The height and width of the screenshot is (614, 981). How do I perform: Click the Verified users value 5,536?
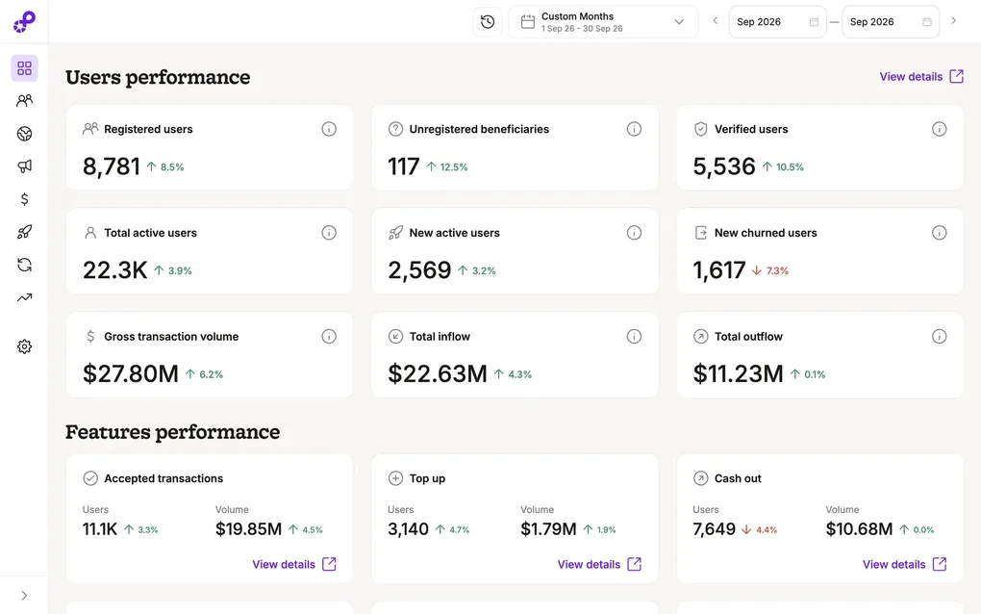pyautogui.click(x=724, y=166)
